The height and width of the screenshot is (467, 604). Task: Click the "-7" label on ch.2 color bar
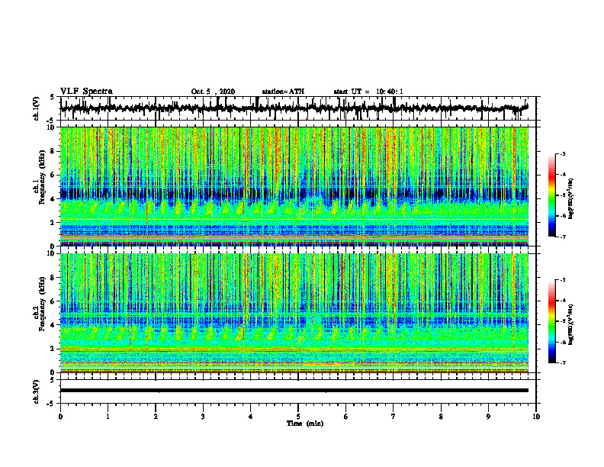click(x=562, y=363)
